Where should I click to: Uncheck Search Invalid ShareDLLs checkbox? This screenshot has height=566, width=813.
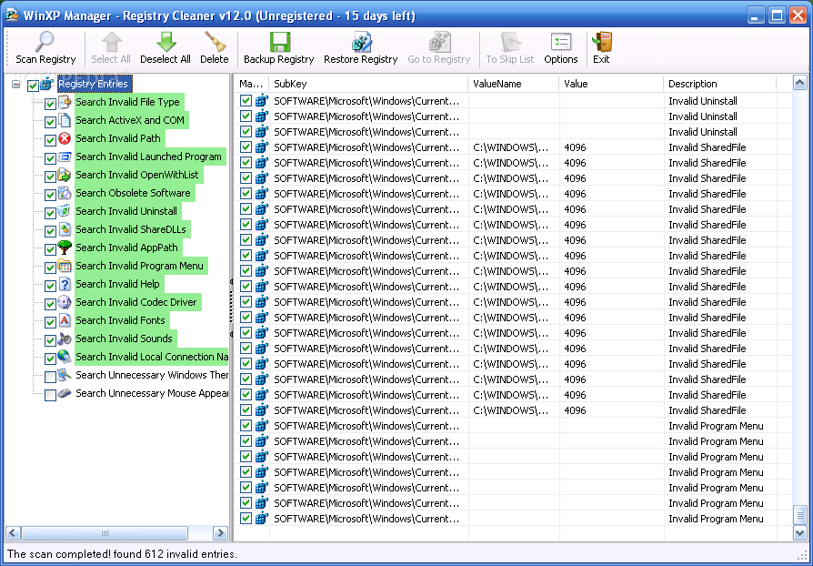pos(50,231)
